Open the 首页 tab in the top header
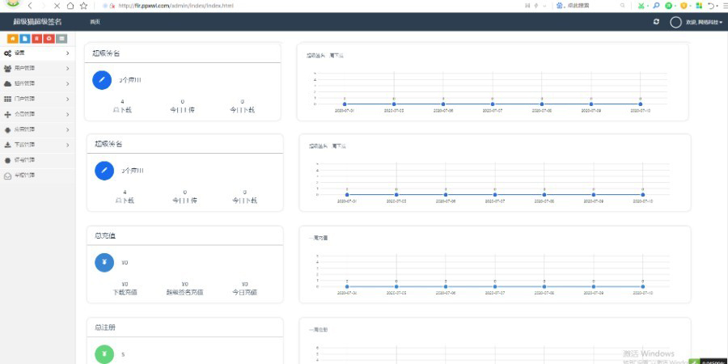Image resolution: width=728 pixels, height=364 pixels. pyautogui.click(x=95, y=22)
